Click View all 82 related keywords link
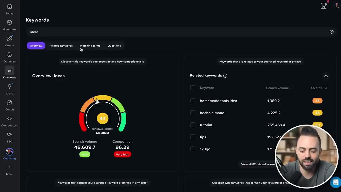 (258, 164)
